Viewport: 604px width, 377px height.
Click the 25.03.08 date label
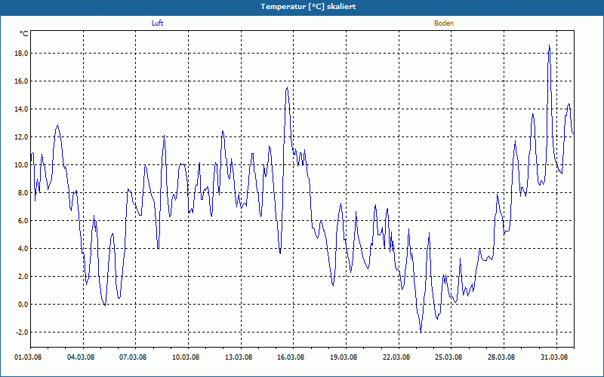click(448, 357)
